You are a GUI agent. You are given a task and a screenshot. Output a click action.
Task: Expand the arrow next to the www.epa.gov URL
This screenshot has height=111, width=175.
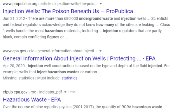click(100, 51)
